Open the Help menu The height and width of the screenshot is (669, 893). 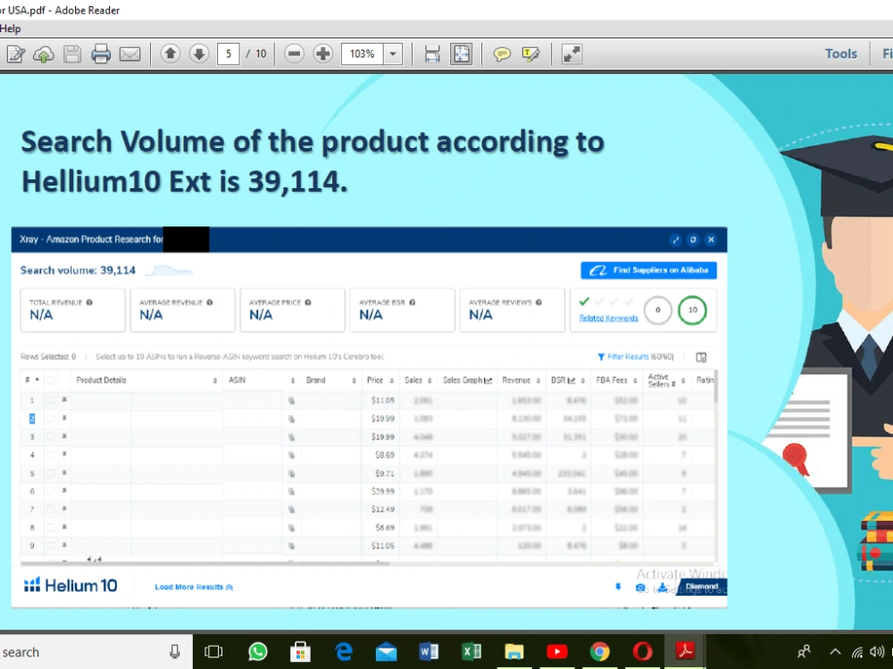[x=10, y=29]
